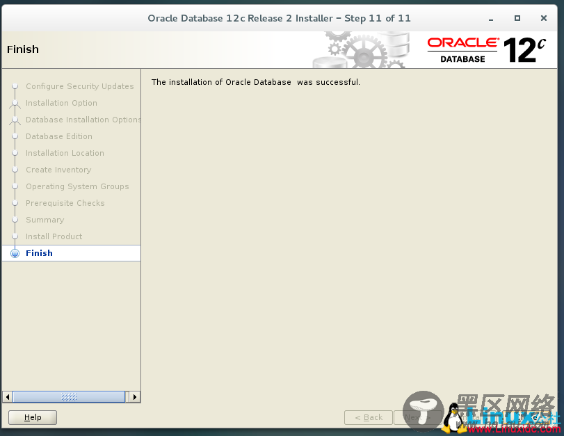The width and height of the screenshot is (564, 436).
Task: Click the Finish page heading
Action: (x=23, y=49)
